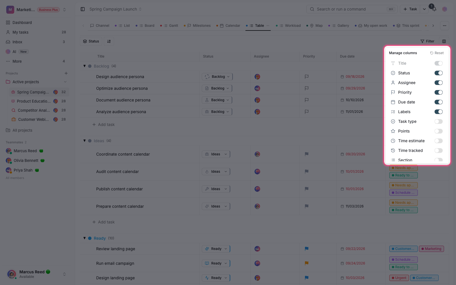Click the plus icon beside Projects
The image size is (456, 285).
pyautogui.click(x=66, y=73)
